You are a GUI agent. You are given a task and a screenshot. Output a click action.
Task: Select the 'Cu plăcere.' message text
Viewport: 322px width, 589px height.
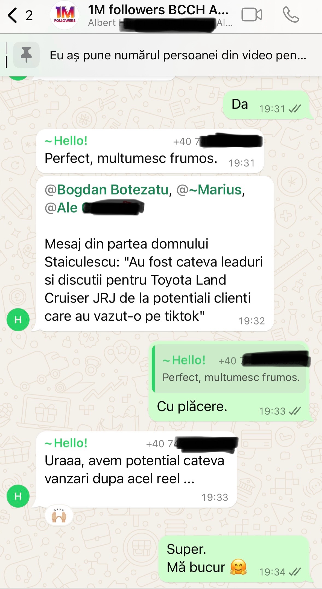[x=192, y=406]
